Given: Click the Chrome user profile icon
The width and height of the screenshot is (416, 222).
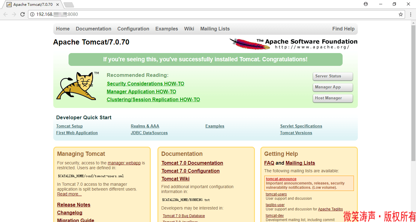Looking at the screenshot, I should [366, 4].
